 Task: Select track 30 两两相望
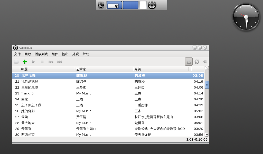click(x=108, y=134)
